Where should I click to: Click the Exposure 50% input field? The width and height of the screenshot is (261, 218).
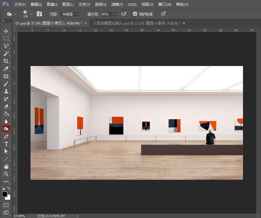point(107,14)
